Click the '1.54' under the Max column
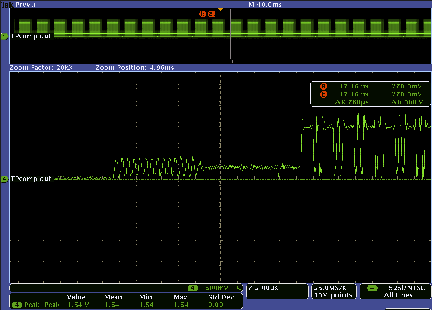Image resolution: width=432 pixels, height=310 pixels. coord(181,305)
